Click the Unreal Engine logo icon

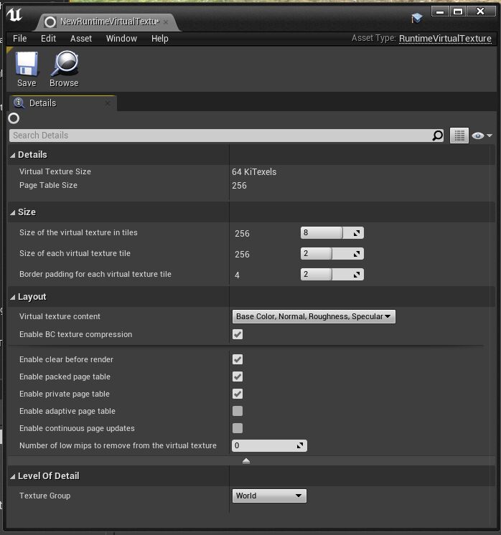click(x=14, y=15)
